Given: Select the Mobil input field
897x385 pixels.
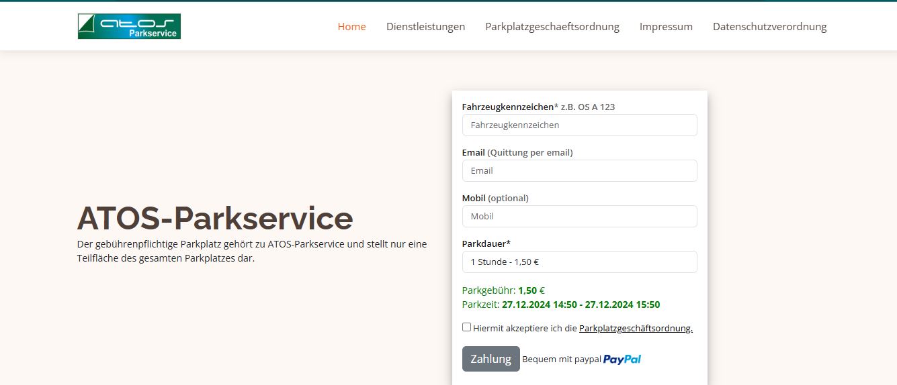Looking at the screenshot, I should pyautogui.click(x=579, y=216).
